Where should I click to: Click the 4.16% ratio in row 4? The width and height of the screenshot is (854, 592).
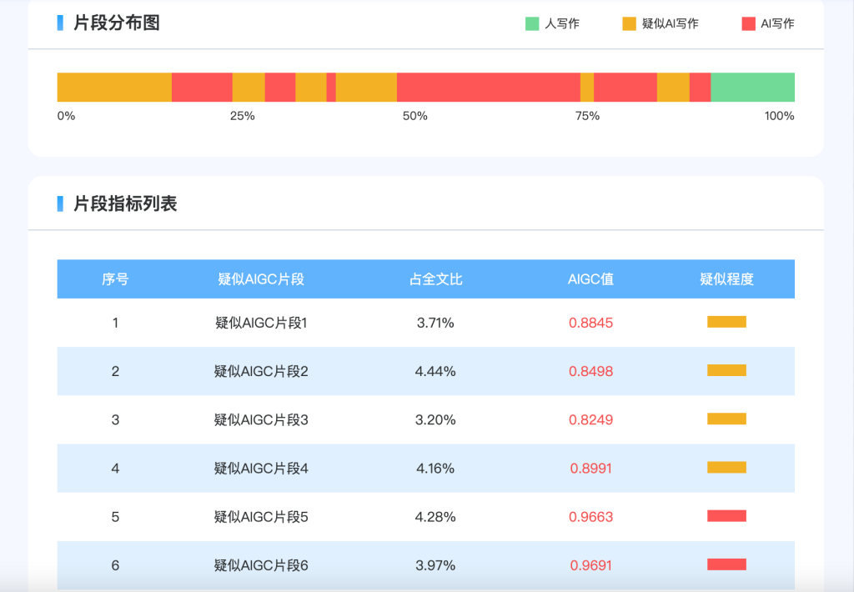[x=435, y=469]
